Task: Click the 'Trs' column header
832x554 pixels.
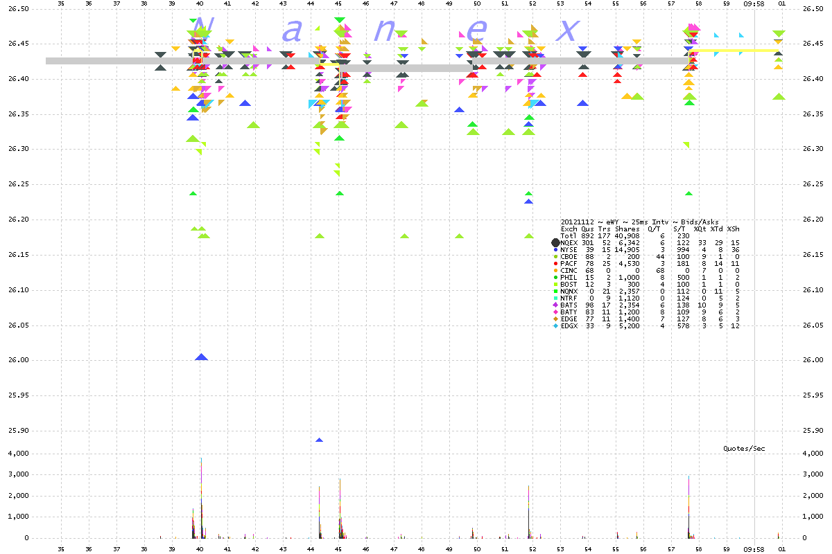Action: [x=603, y=229]
